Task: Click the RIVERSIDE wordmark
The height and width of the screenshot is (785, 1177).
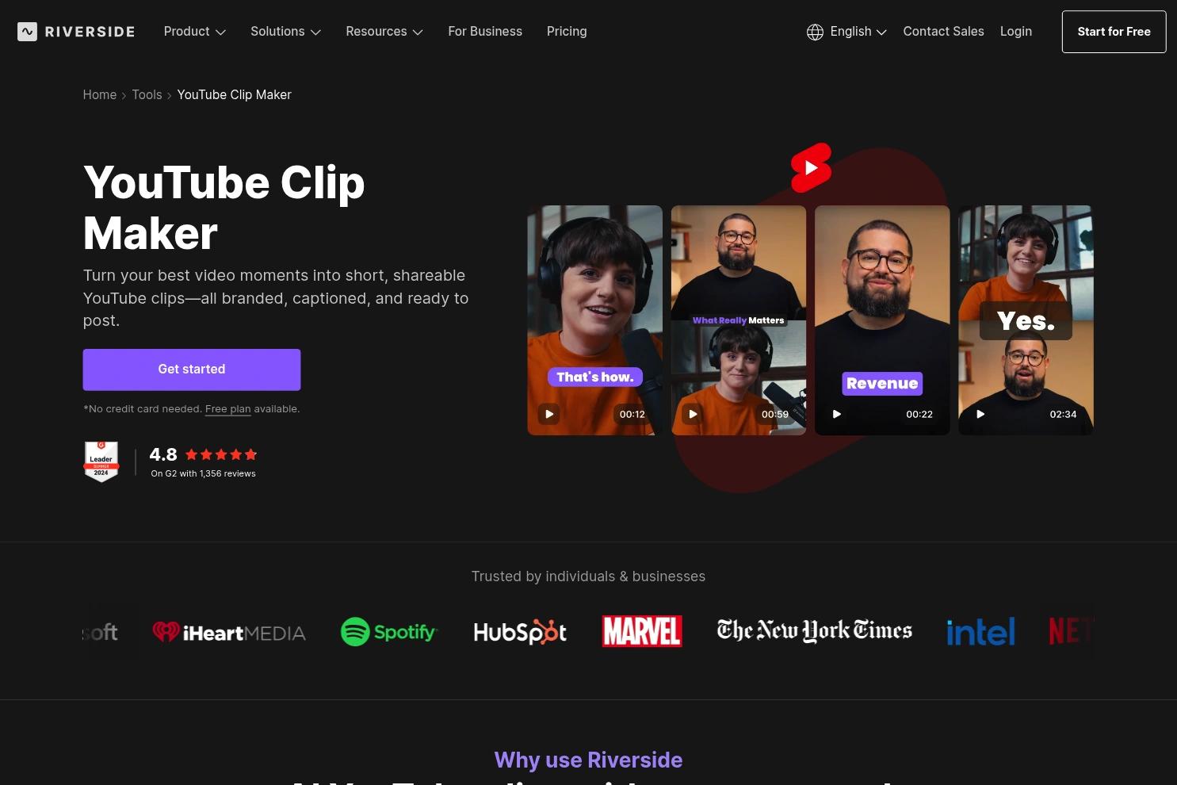Action: pyautogui.click(x=90, y=32)
